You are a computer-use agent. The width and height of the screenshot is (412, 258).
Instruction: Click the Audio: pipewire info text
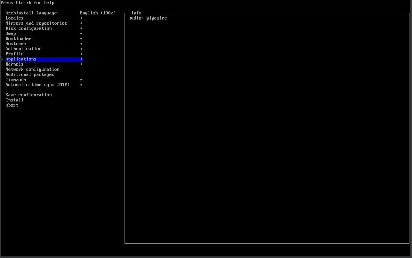[148, 18]
